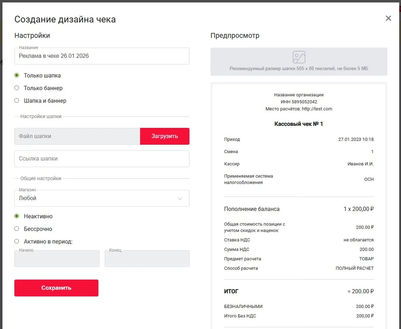The image size is (401, 329).
Task: Set status to Неактивно
Action: 17,216
